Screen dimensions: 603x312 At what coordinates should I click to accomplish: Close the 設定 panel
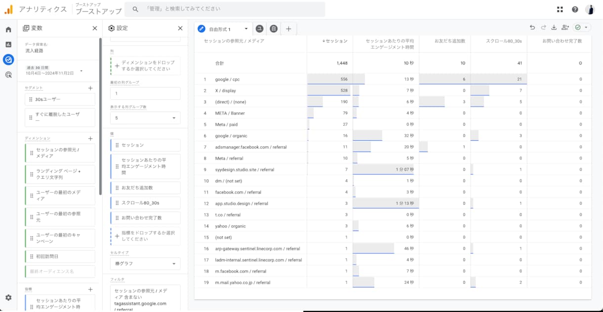(x=180, y=28)
